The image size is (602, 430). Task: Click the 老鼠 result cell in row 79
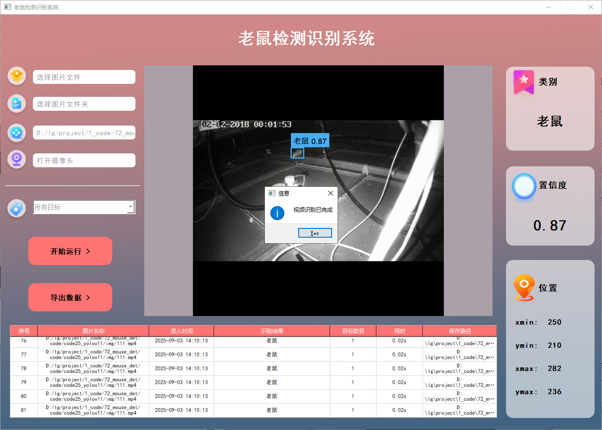(x=272, y=382)
